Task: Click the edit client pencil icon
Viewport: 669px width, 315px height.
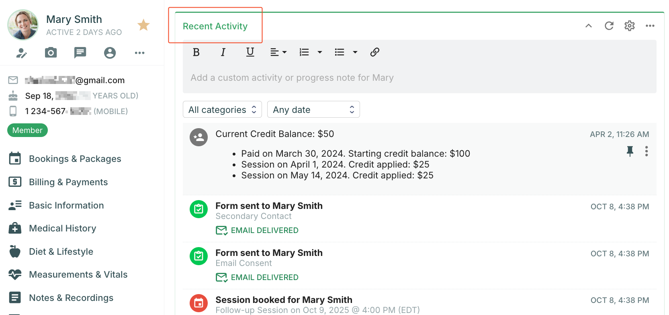Action: tap(21, 53)
